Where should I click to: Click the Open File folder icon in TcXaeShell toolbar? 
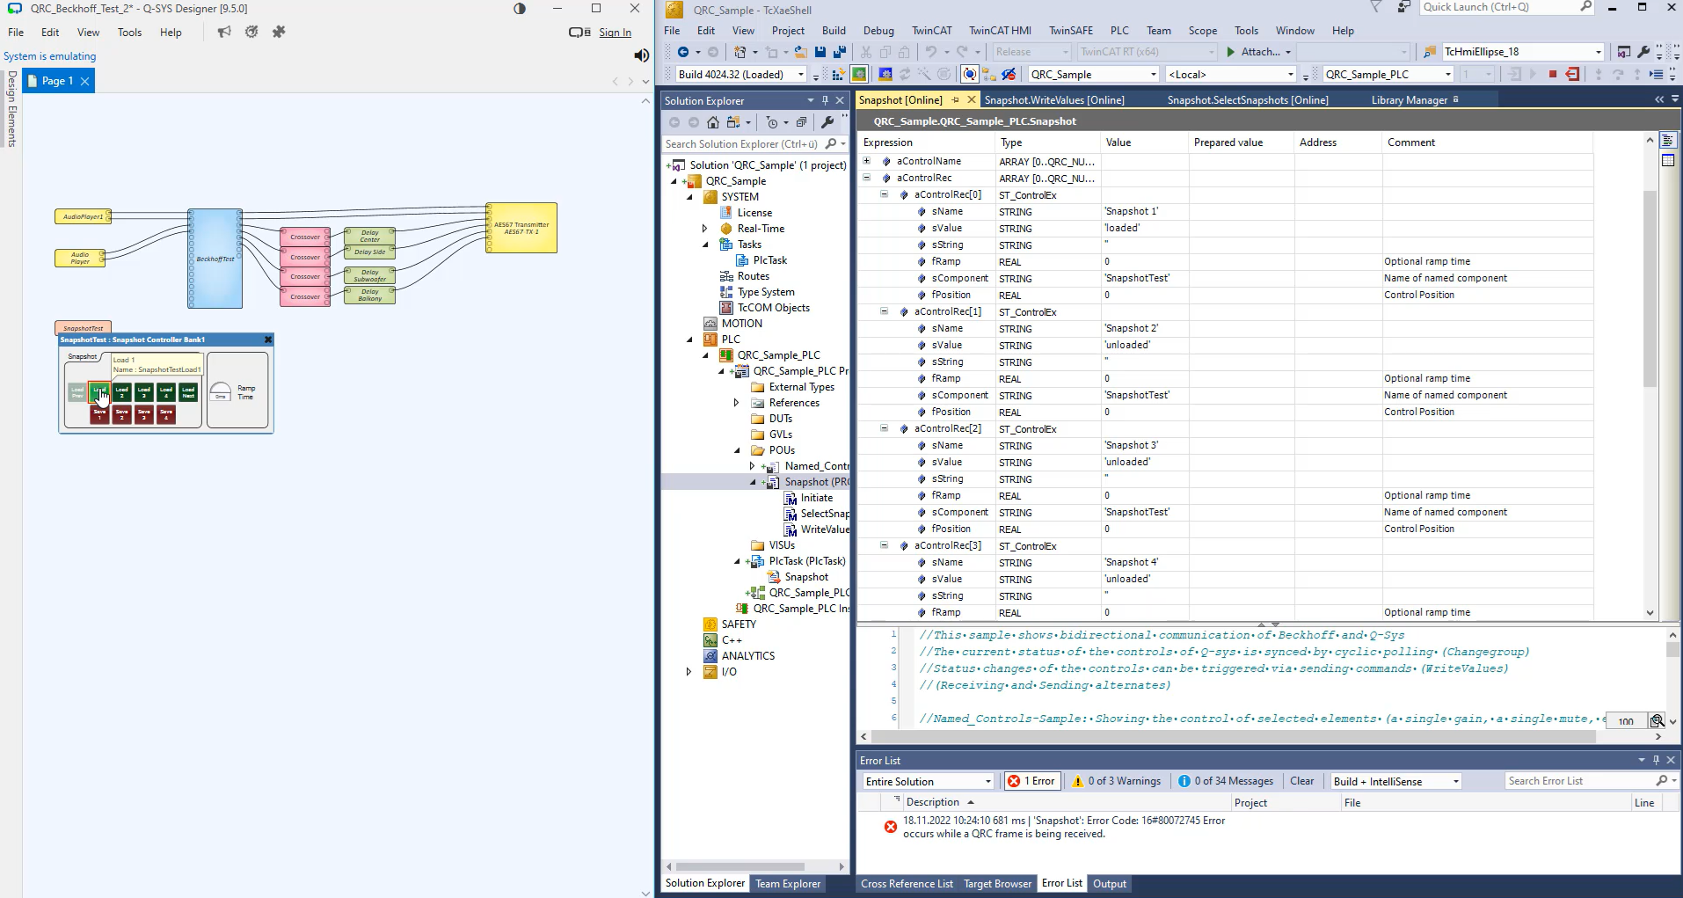tap(800, 52)
